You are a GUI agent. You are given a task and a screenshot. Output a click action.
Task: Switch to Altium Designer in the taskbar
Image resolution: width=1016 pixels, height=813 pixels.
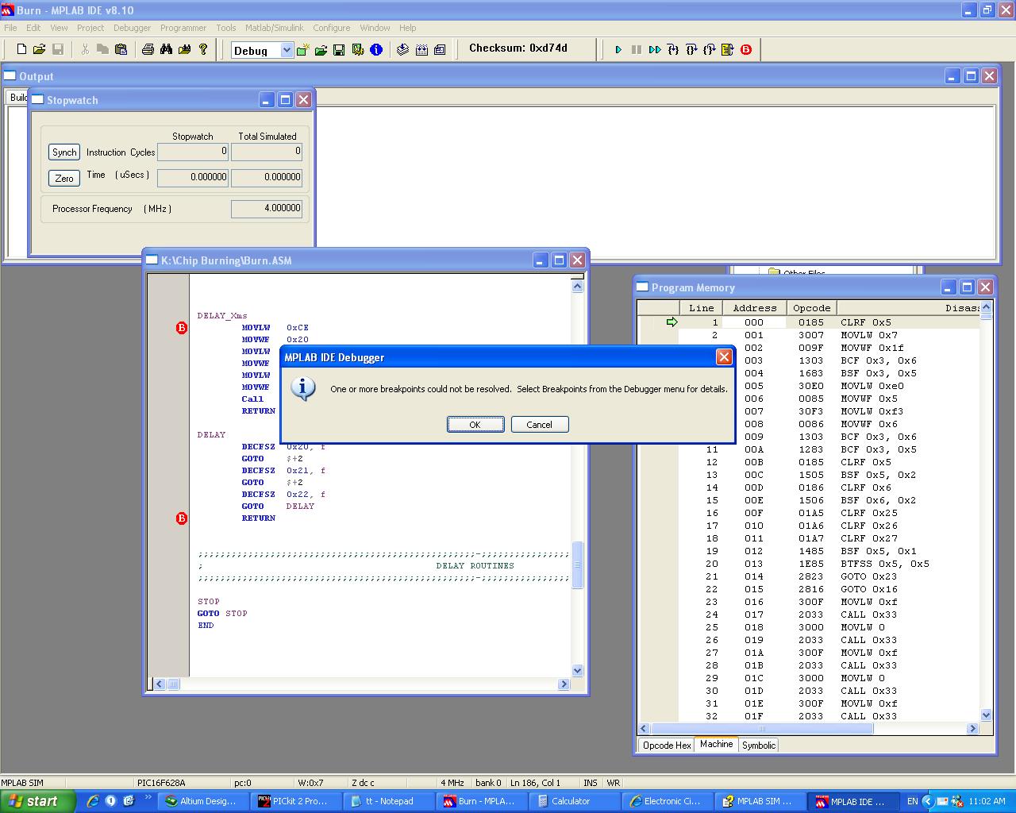[x=204, y=801]
